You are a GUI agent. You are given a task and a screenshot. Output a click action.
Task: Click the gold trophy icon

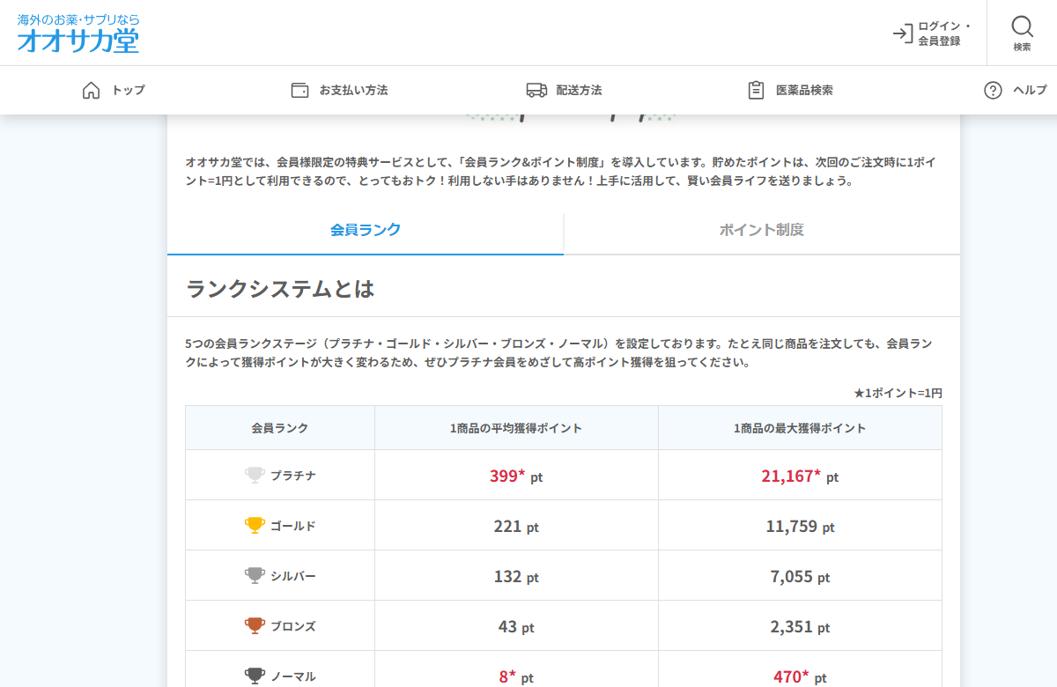(255, 526)
